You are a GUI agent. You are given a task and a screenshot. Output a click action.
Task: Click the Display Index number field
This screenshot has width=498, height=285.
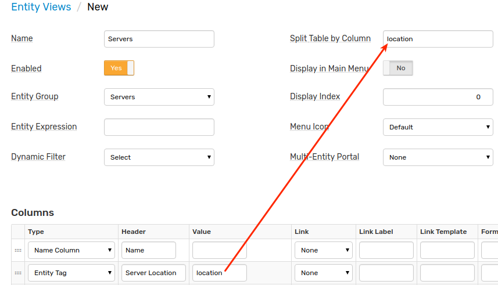pyautogui.click(x=438, y=97)
